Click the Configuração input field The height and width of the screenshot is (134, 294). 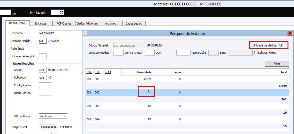tap(45, 85)
